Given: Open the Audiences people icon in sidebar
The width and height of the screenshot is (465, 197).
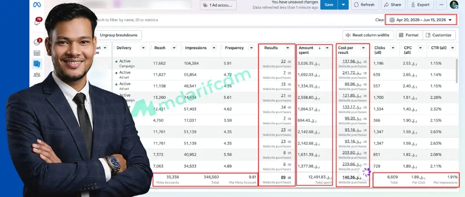Looking at the screenshot, I should [37, 75].
